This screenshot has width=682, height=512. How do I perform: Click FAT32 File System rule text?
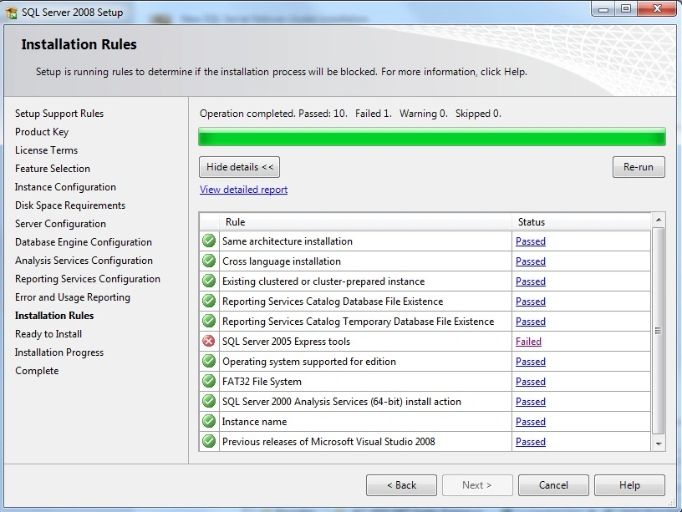[x=262, y=382]
